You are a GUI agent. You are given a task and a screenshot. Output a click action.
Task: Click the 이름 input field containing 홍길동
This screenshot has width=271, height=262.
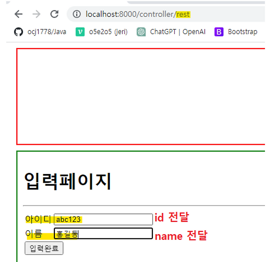[103, 234]
